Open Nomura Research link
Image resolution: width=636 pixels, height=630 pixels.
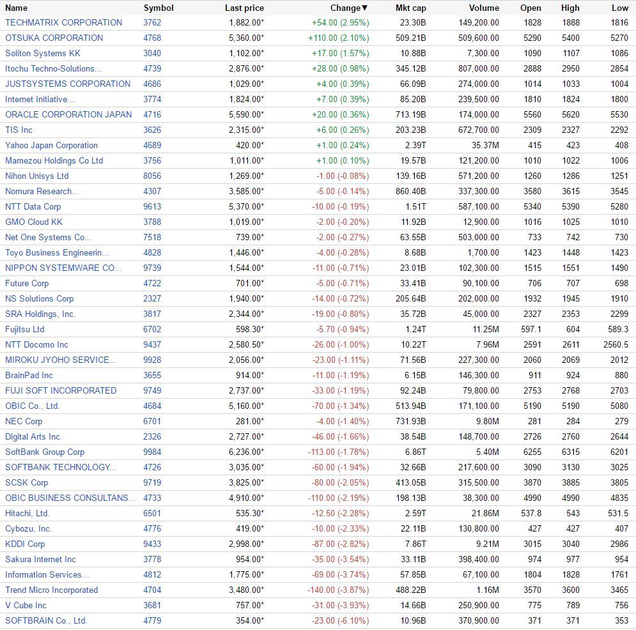coord(42,191)
